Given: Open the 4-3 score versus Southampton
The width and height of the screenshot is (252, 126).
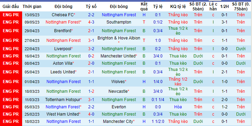Looking at the screenshot, I should coord(91,22).
